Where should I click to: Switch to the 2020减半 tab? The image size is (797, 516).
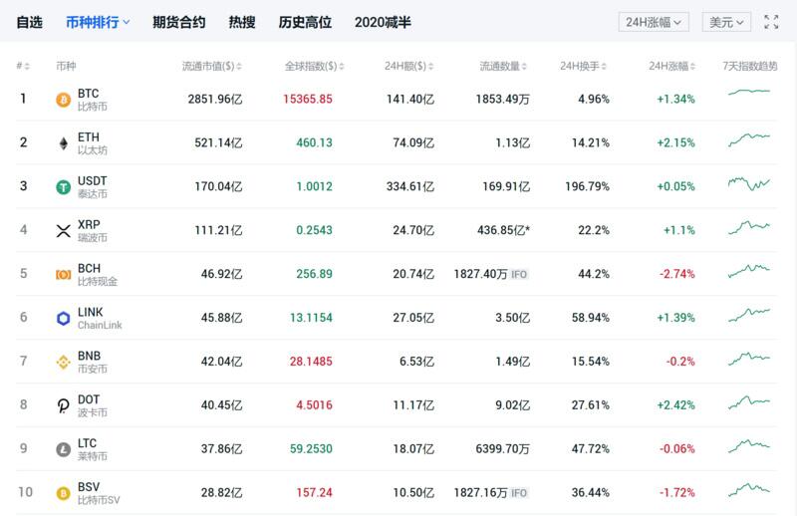pyautogui.click(x=383, y=22)
